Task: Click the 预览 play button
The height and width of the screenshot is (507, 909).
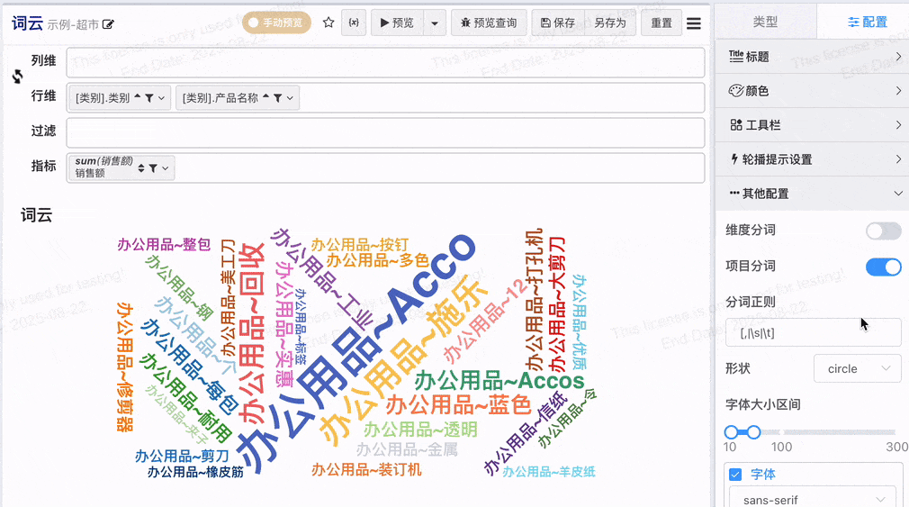Action: tap(397, 23)
